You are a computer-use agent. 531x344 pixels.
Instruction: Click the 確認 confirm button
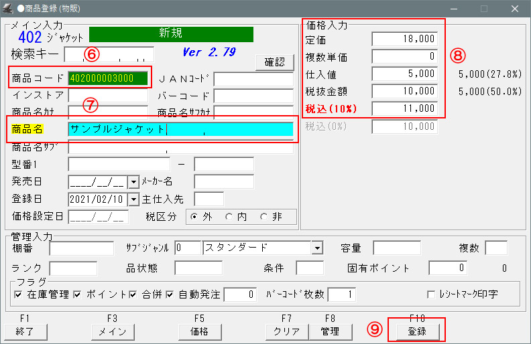click(274, 62)
